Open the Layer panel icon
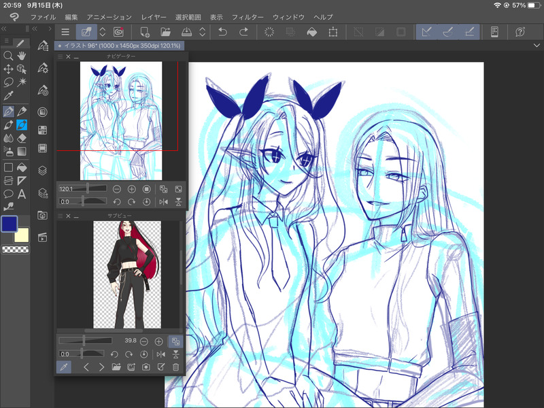The height and width of the screenshot is (408, 544). click(42, 171)
